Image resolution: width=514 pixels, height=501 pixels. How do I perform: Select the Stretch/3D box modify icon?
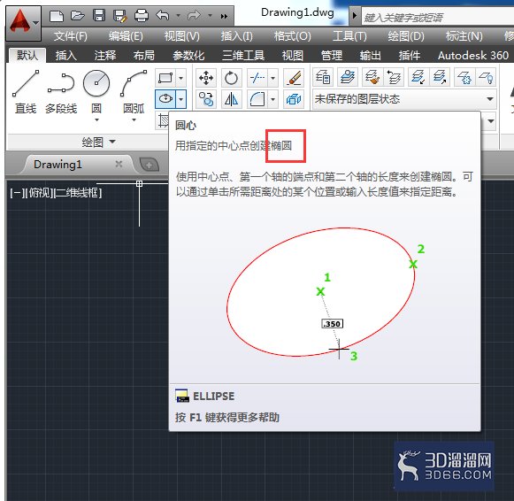point(294,99)
